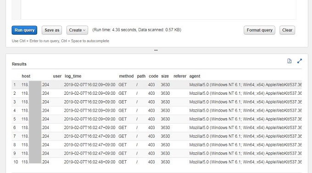Expand results to full screen
This screenshot has height=173, width=312.
pos(300,61)
